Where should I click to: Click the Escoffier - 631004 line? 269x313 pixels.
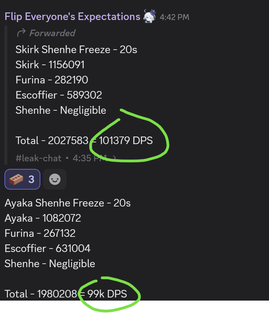(48, 249)
